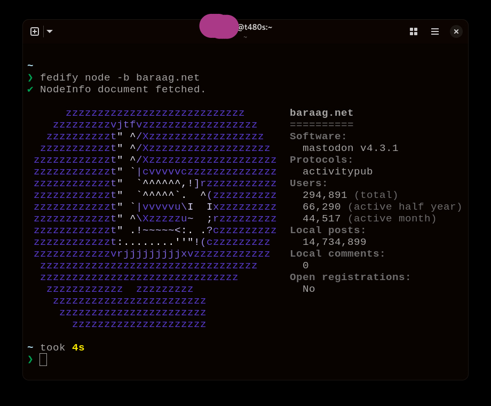The width and height of the screenshot is (491, 406).
Task: Click the green checkmark symbol
Action: [30, 89]
